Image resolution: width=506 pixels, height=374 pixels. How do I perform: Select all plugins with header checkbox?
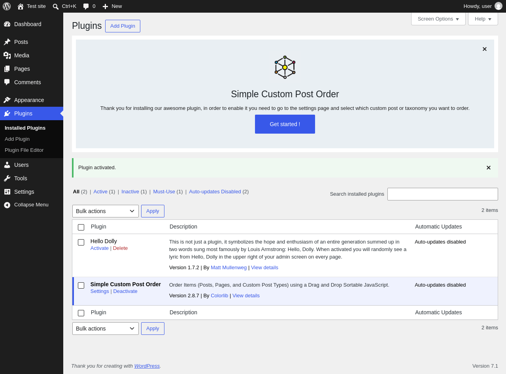[x=81, y=227]
